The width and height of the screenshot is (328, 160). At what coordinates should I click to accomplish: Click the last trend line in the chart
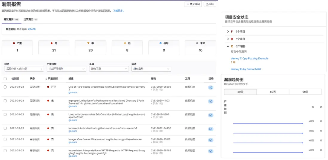[268, 153]
